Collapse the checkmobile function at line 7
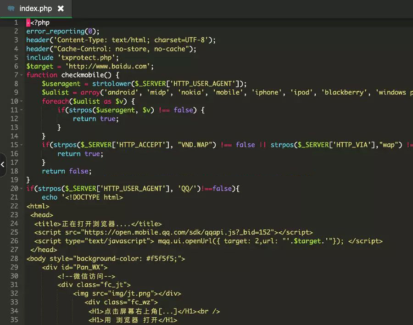Image resolution: width=413 pixels, height=325 pixels. point(22,75)
